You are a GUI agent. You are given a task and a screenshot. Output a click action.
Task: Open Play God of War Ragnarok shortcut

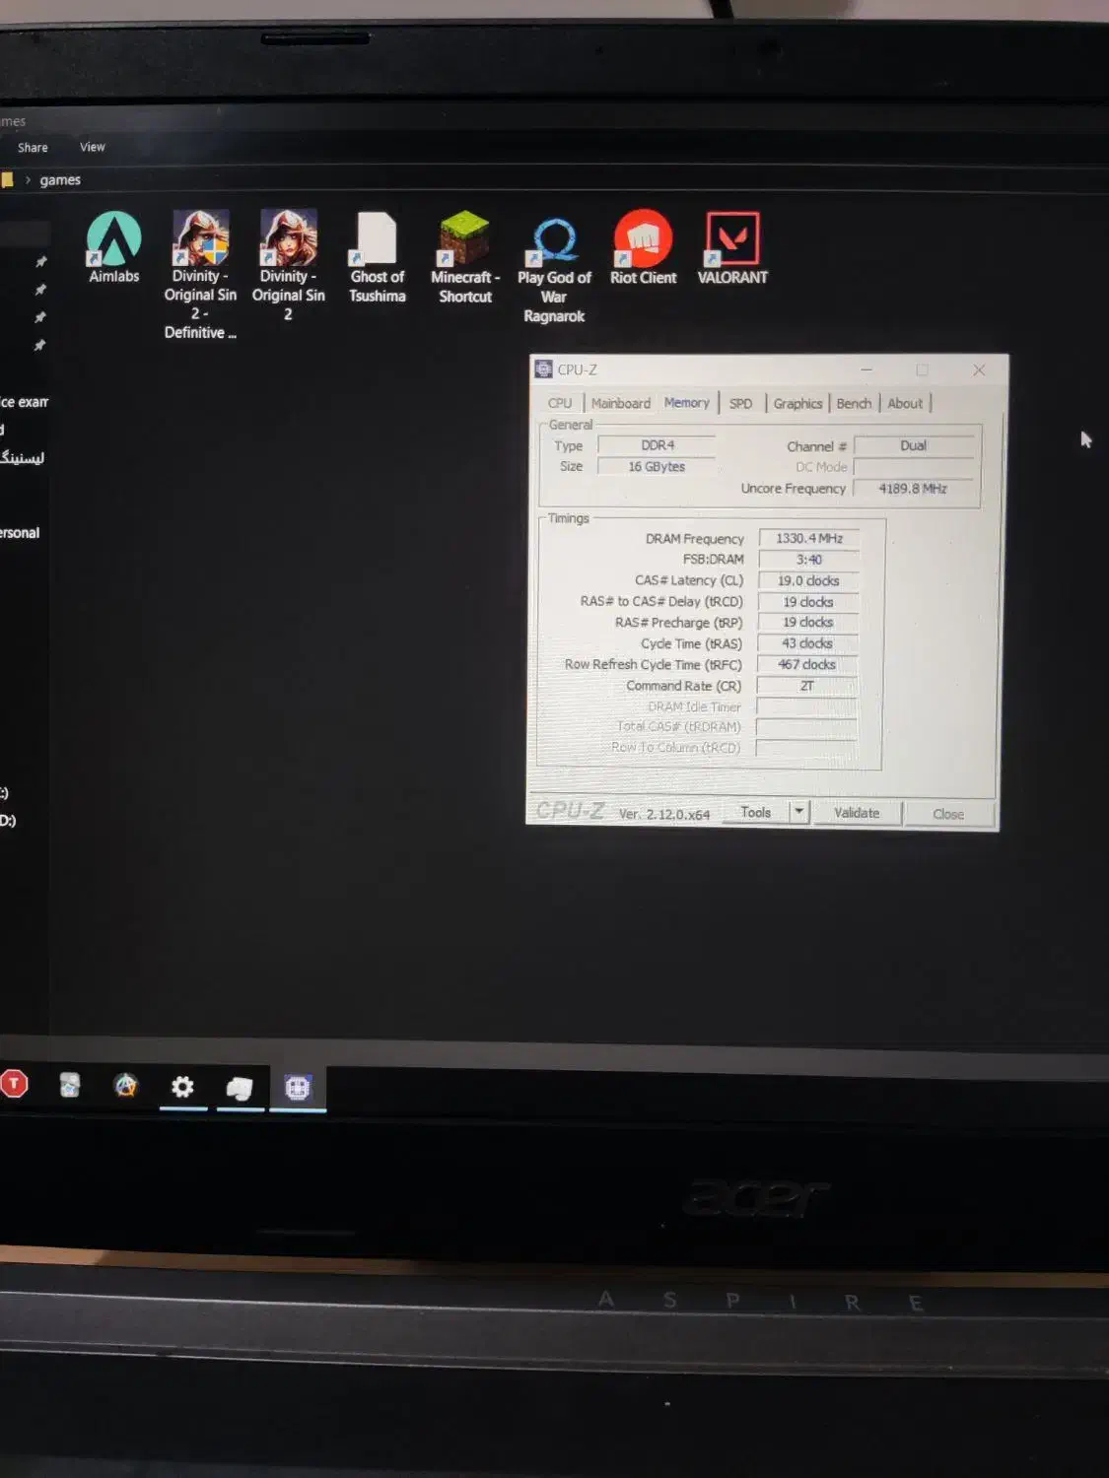coord(554,241)
